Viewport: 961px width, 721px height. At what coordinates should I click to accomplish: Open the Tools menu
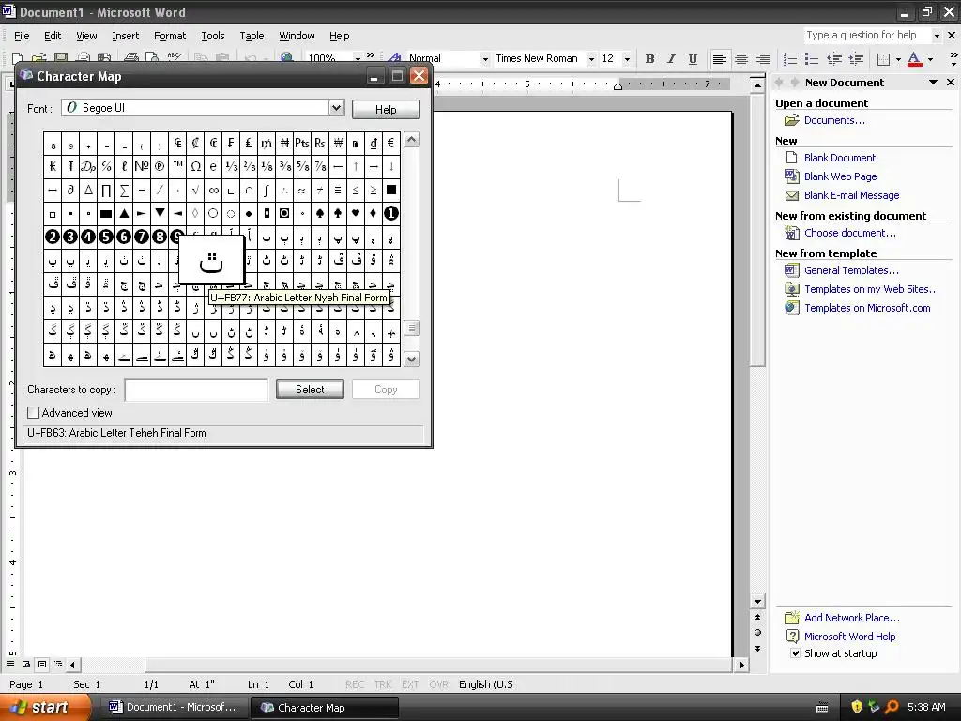(x=213, y=37)
